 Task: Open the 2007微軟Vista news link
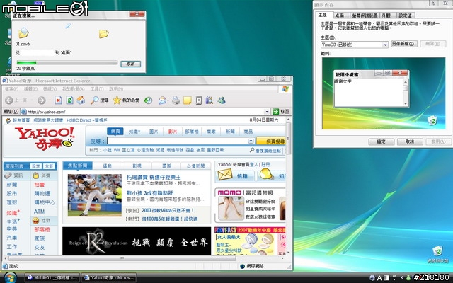pyautogui.click(x=168, y=211)
